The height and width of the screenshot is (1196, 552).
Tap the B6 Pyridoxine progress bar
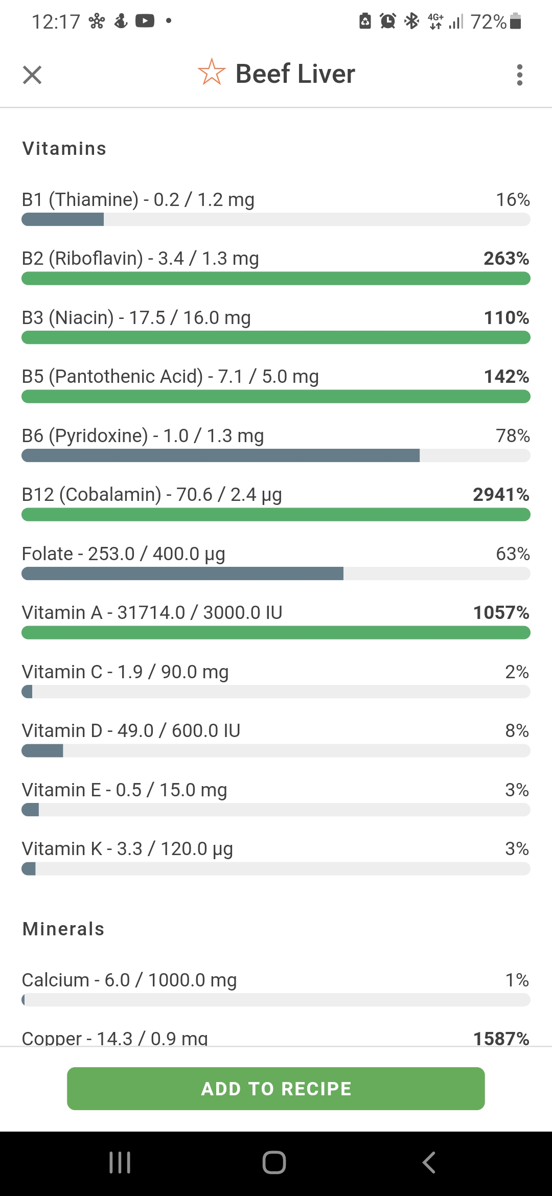(276, 455)
